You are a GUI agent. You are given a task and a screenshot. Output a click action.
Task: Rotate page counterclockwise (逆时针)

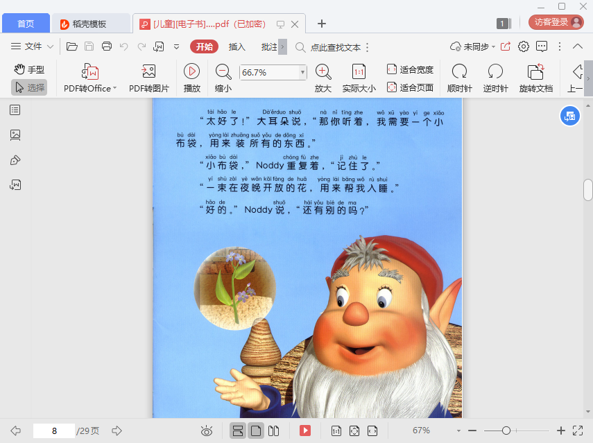click(495, 78)
